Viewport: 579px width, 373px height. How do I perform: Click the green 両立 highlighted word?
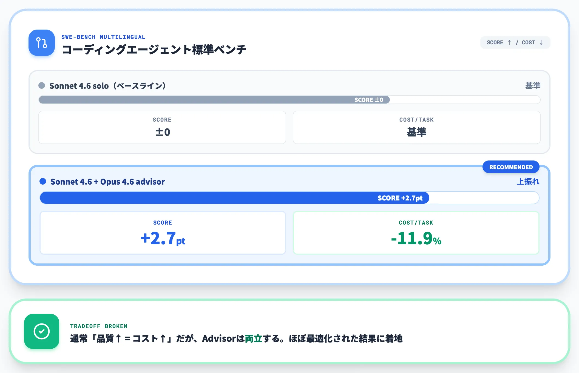click(x=254, y=339)
